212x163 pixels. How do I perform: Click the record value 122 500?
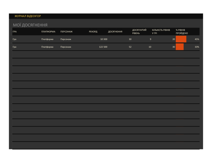103,47
